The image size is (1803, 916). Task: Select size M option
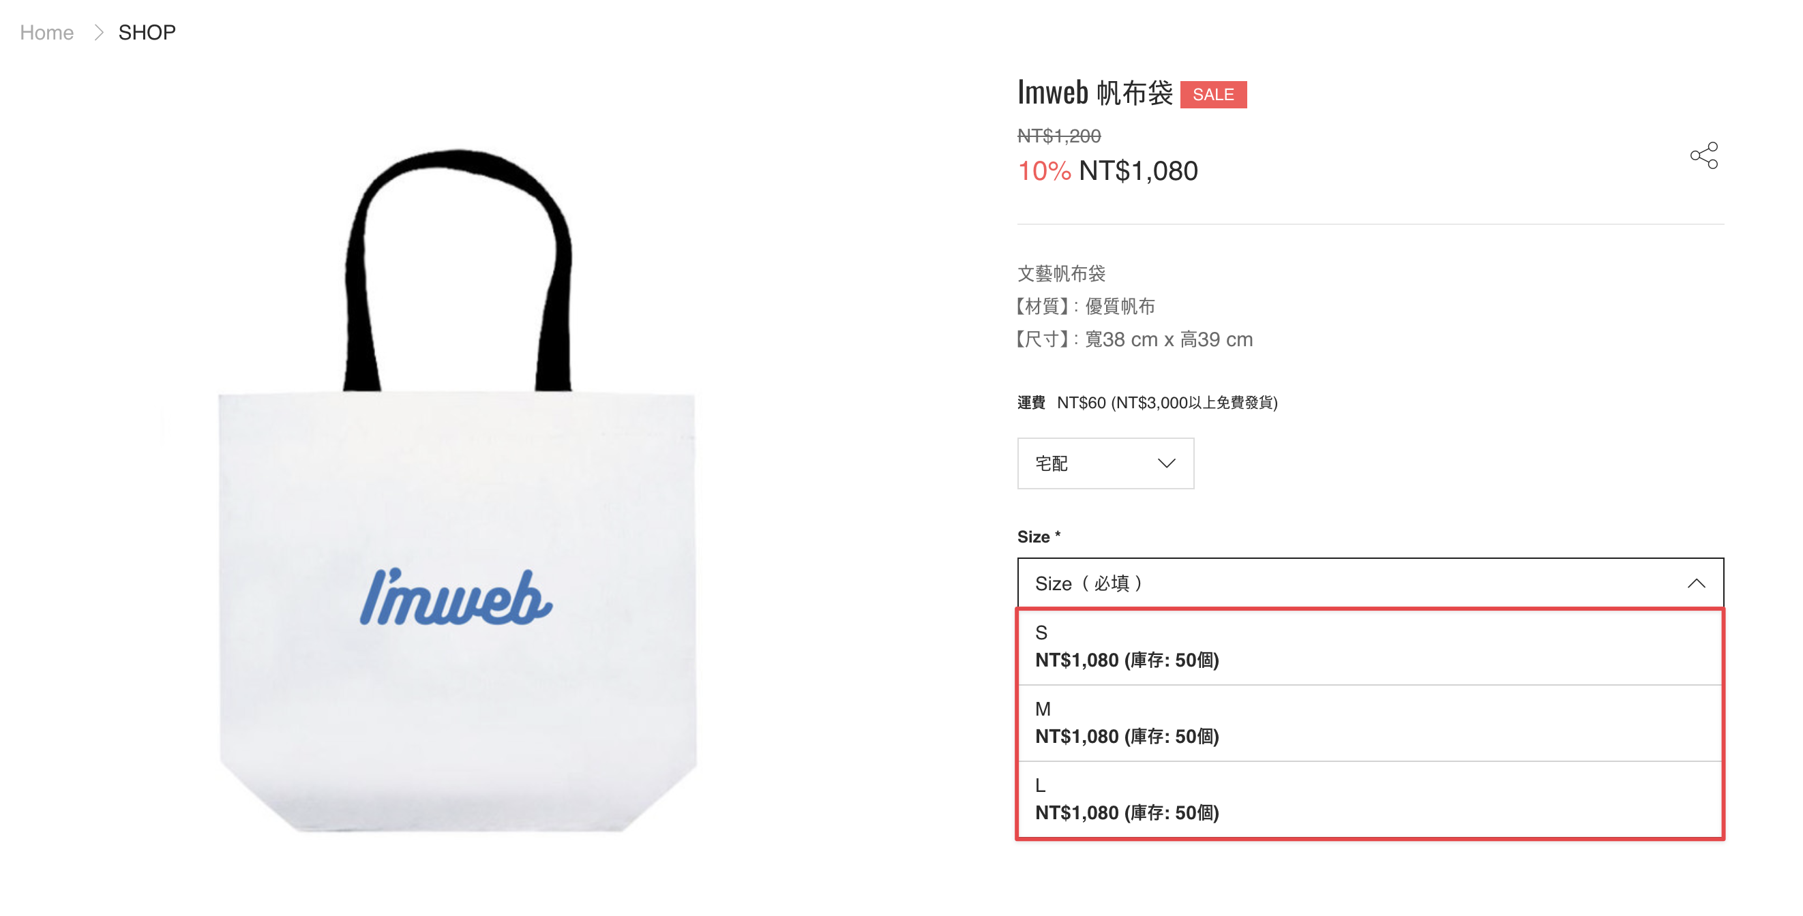pos(1370,723)
